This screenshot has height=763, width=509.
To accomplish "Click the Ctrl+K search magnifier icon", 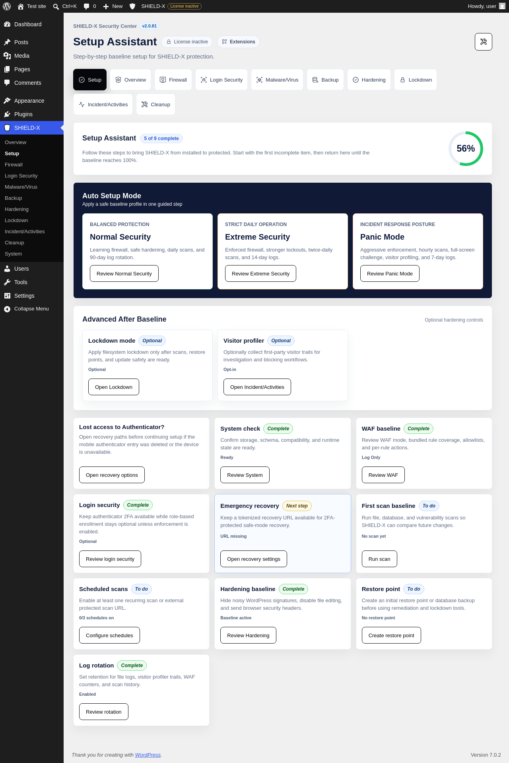I will pyautogui.click(x=56, y=6).
